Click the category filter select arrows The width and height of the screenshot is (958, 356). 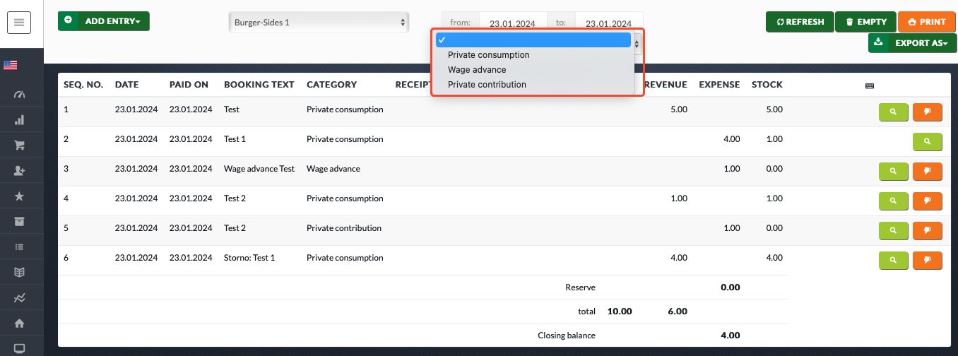[637, 44]
